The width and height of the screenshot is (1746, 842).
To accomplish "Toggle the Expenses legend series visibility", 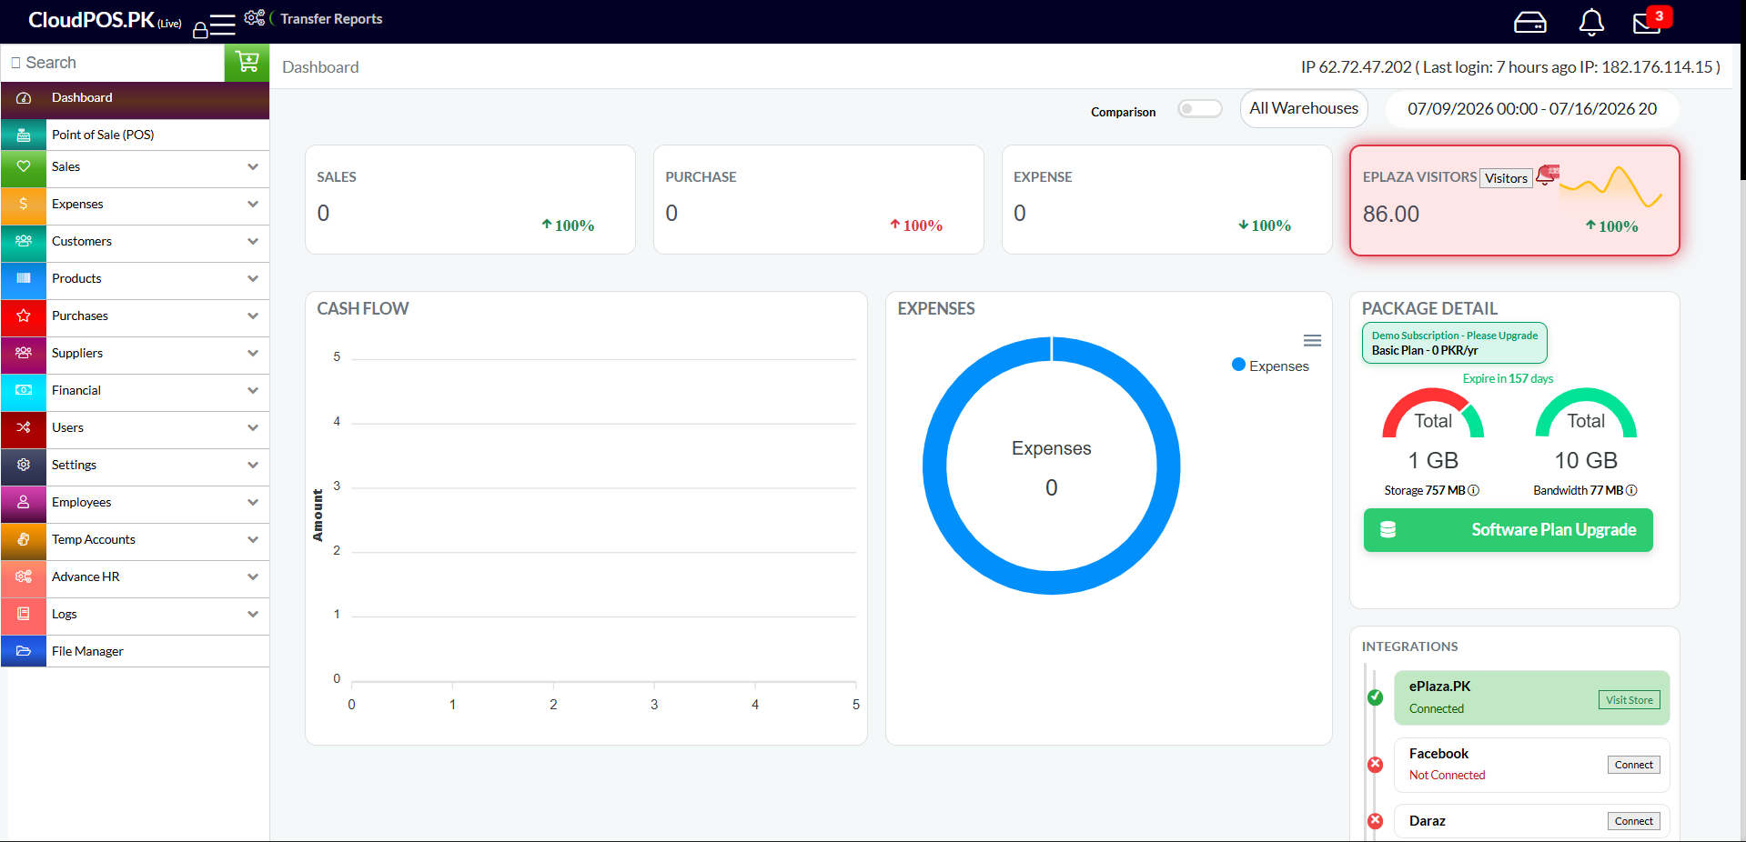I will (1271, 366).
